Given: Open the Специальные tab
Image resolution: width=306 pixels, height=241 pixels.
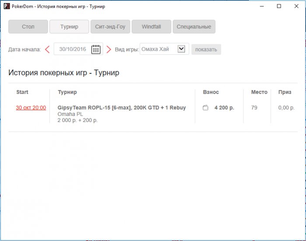Looking at the screenshot, I should [194, 27].
